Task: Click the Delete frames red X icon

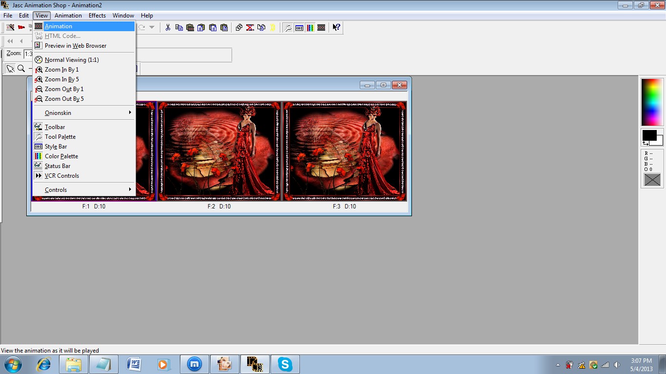Action: click(250, 27)
